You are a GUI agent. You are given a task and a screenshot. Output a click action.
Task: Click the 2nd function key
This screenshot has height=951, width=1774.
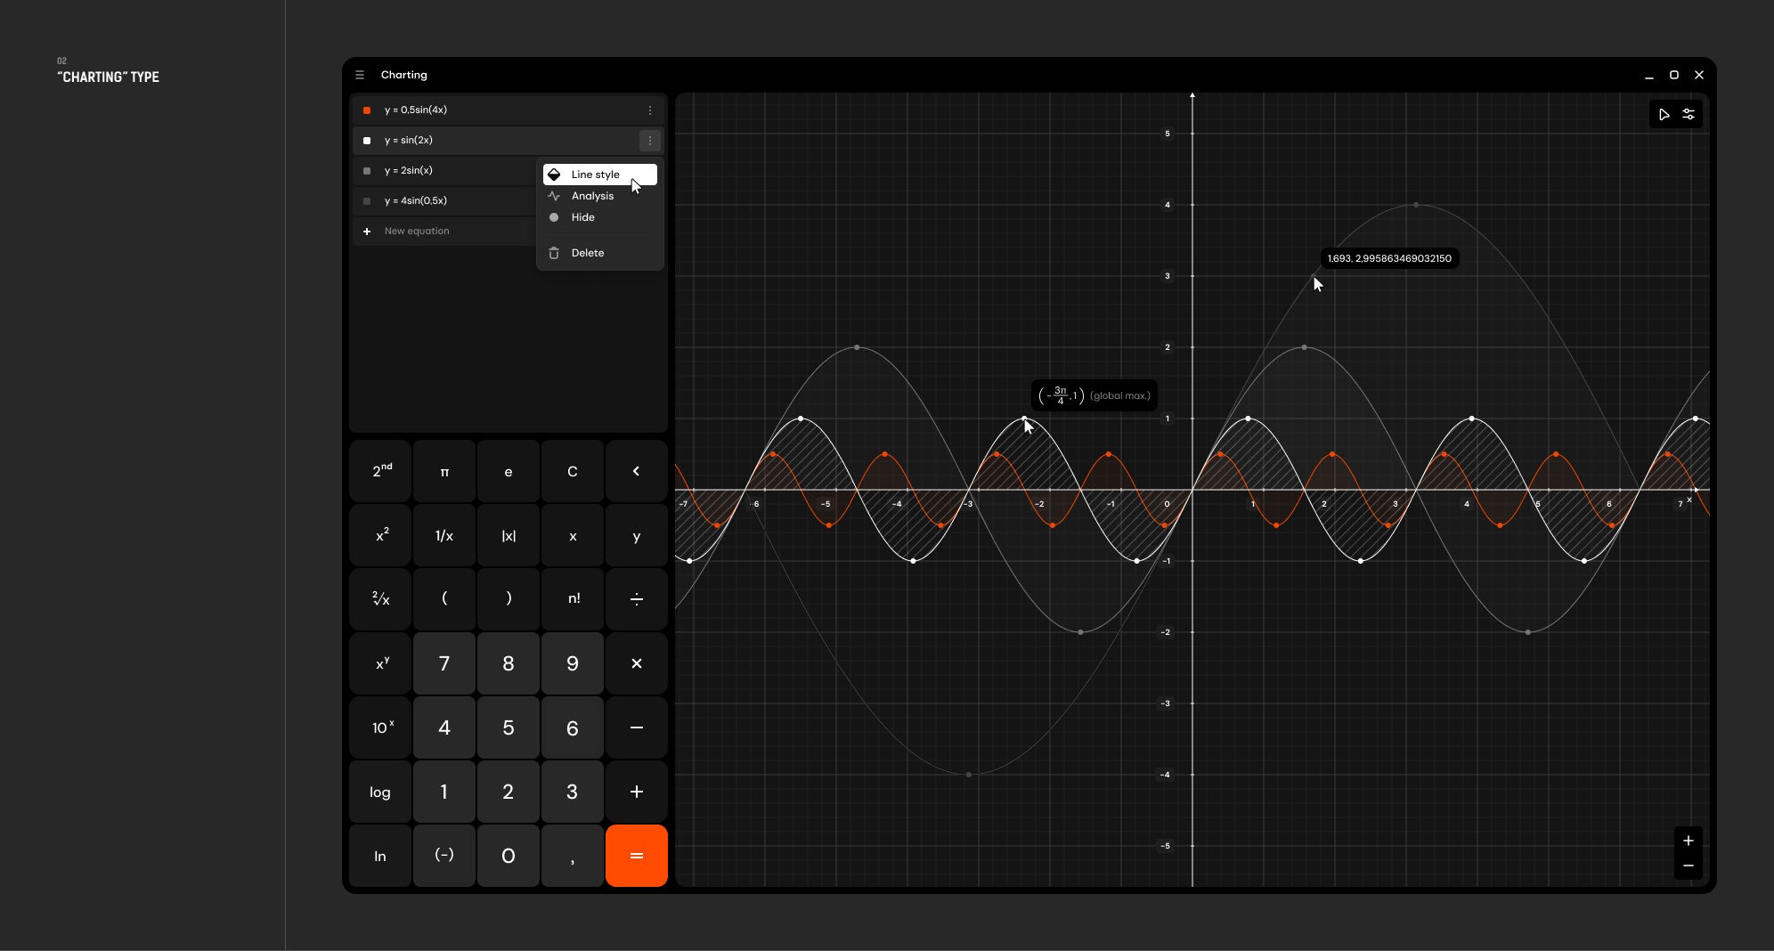pos(380,471)
